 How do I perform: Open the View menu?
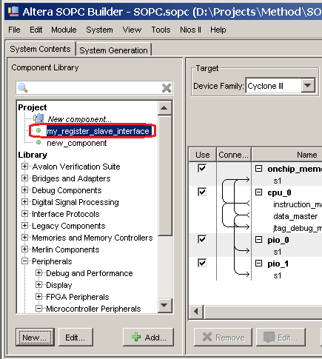pyautogui.click(x=132, y=30)
